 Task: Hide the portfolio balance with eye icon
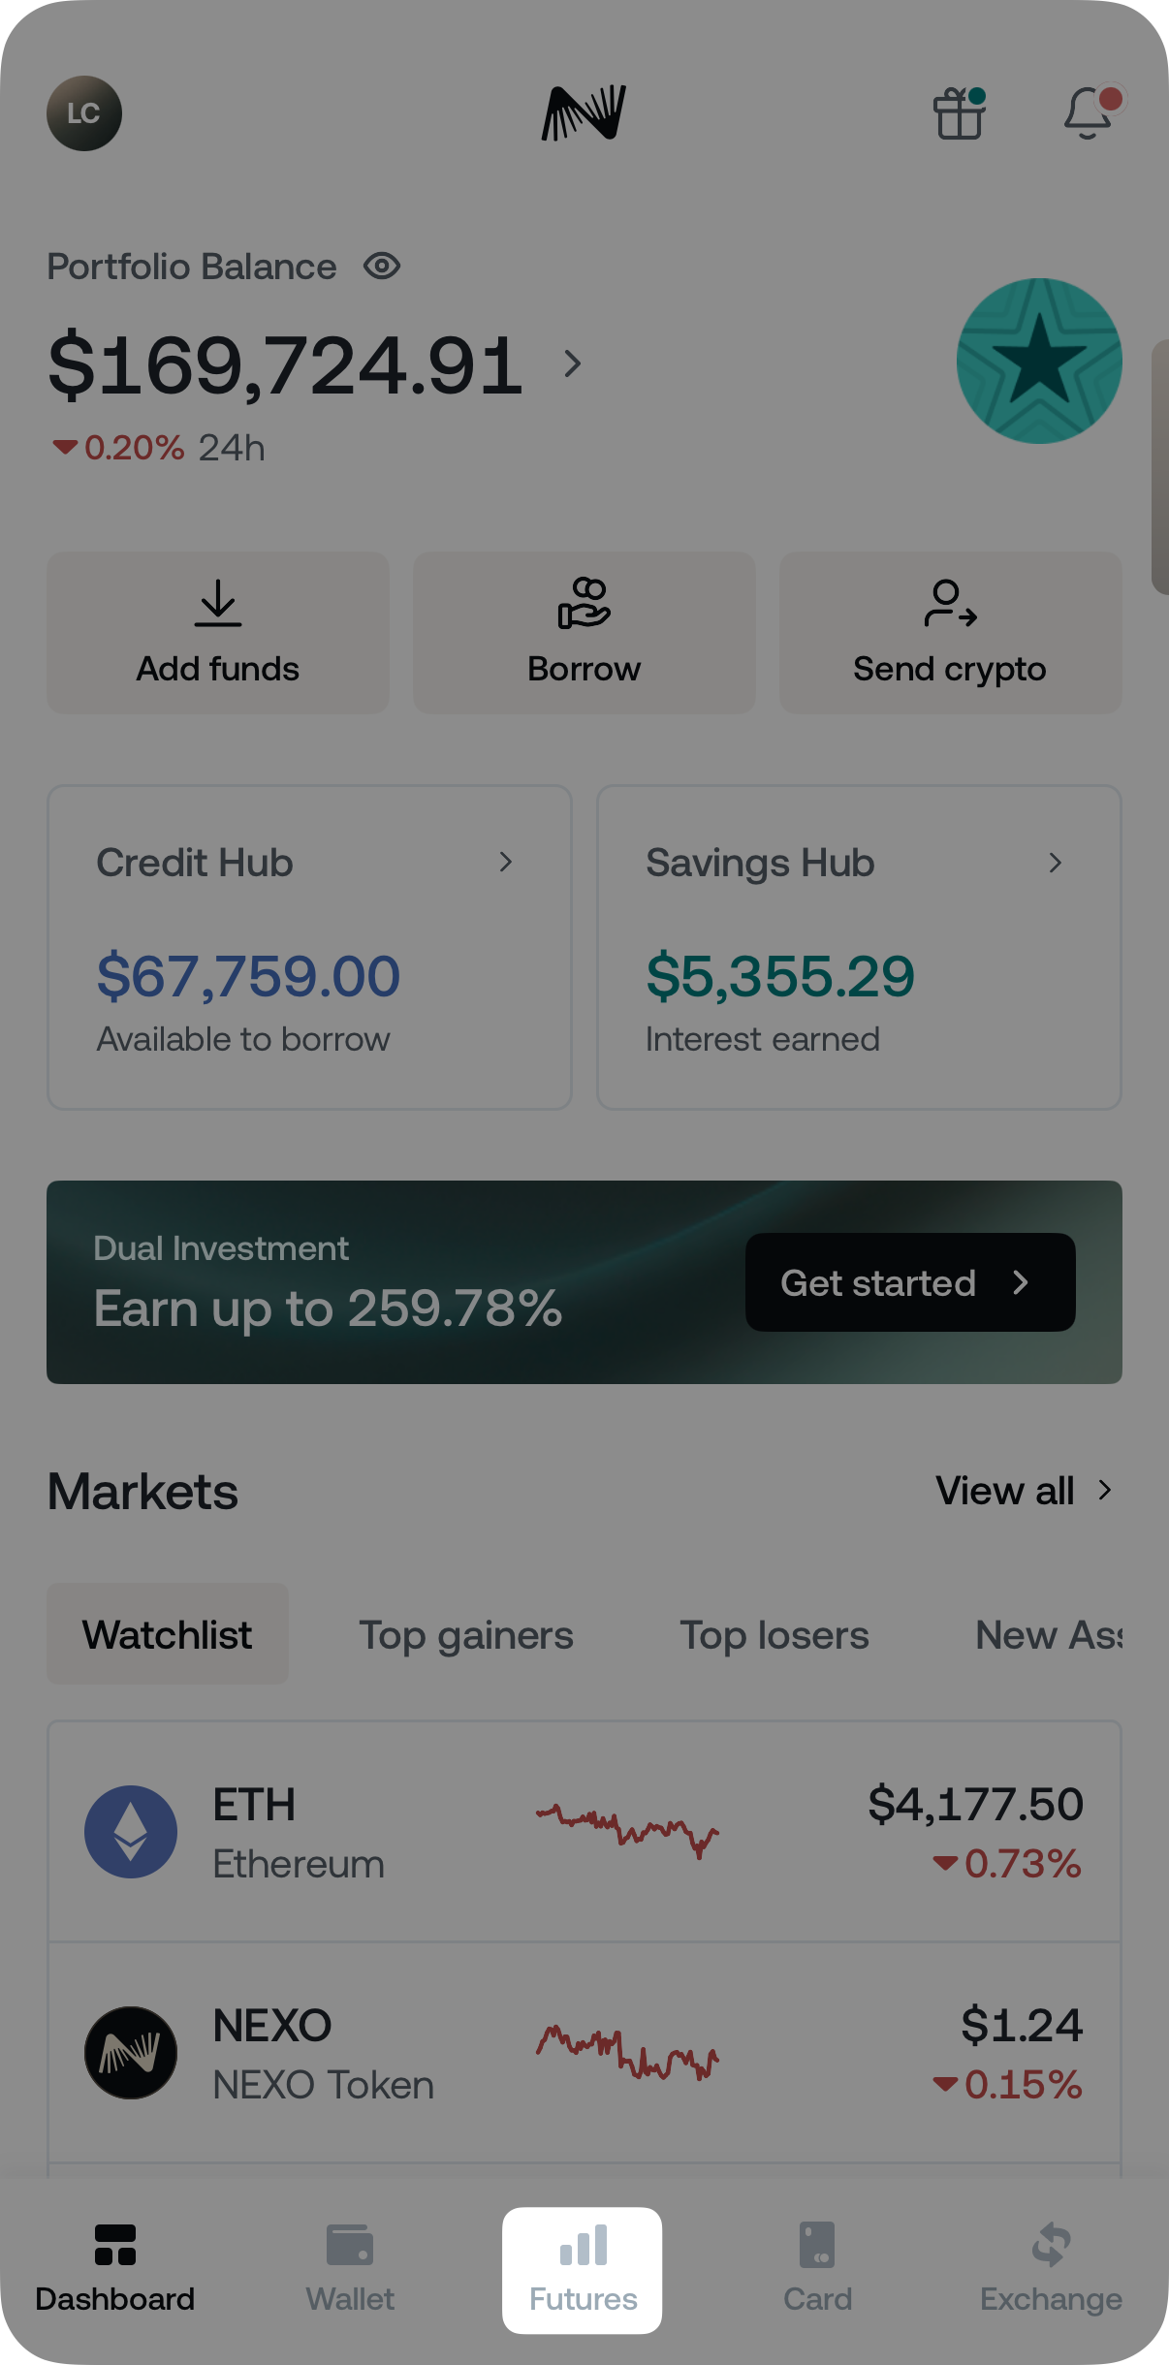pos(382,266)
